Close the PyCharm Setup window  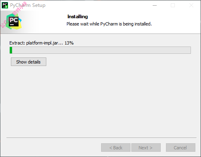191,5
